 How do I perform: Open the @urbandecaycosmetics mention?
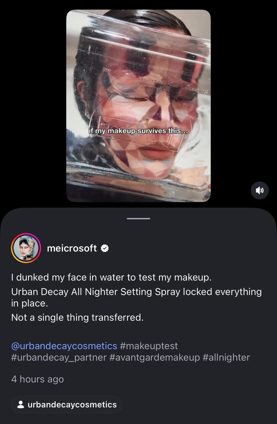pyautogui.click(x=64, y=346)
